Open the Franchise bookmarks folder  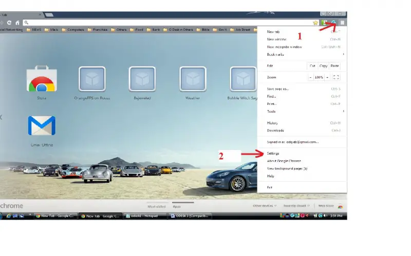click(98, 30)
